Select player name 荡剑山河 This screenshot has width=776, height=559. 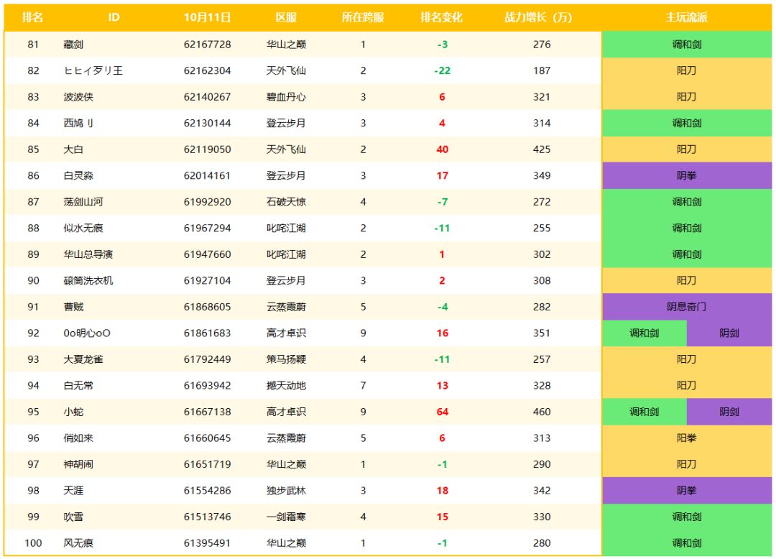pos(83,202)
